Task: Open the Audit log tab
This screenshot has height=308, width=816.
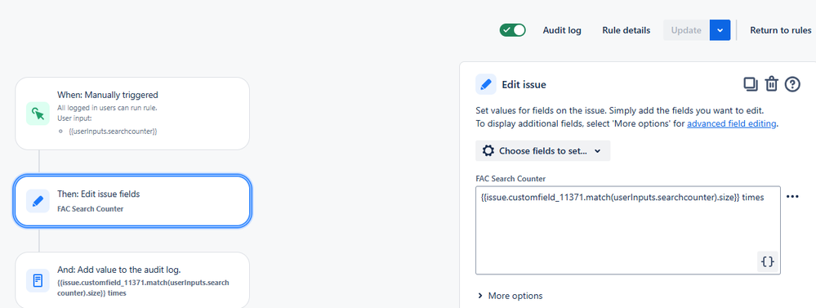Action: (x=562, y=30)
